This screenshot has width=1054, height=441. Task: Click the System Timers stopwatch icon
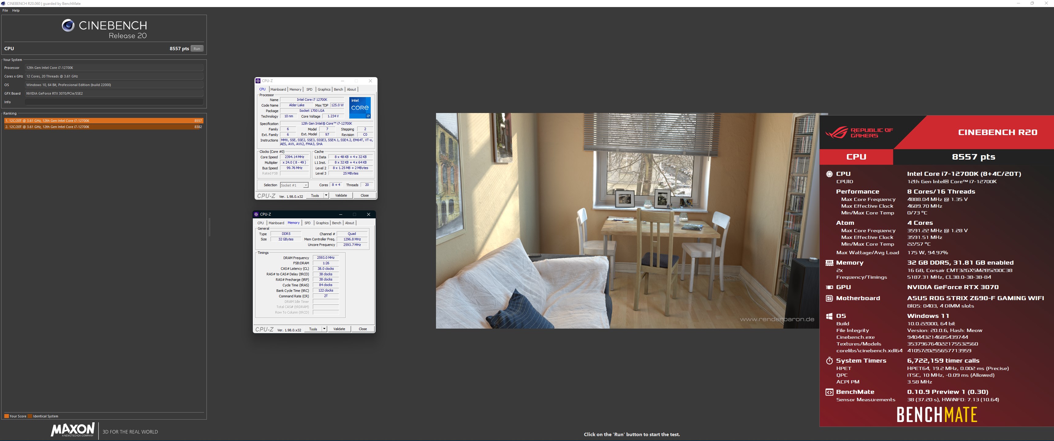tap(829, 360)
